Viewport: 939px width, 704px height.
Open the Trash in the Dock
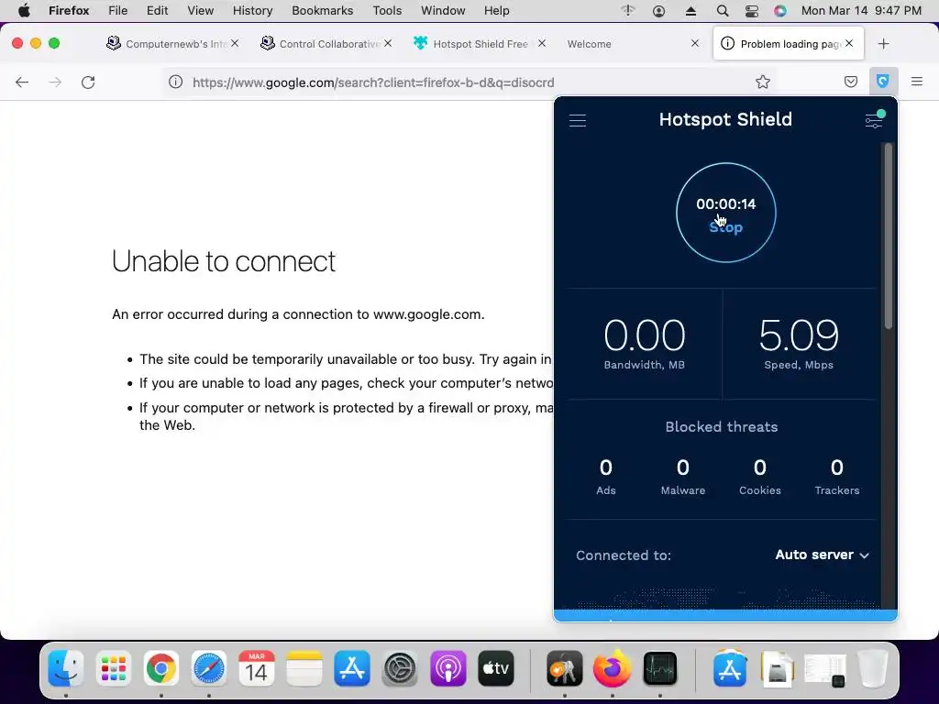[873, 668]
